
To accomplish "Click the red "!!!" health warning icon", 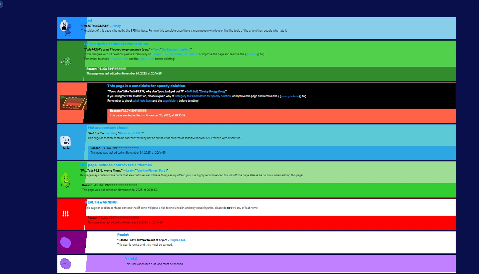I will pyautogui.click(x=66, y=214).
